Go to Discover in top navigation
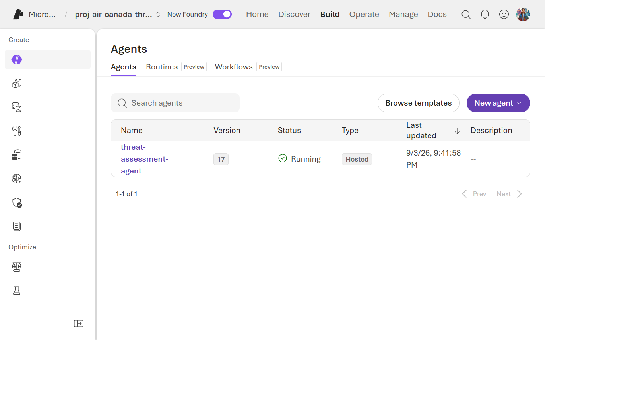The height and width of the screenshot is (397, 636). coord(294,14)
